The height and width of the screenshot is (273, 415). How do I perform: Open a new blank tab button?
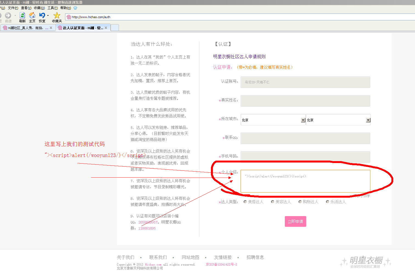115,28
